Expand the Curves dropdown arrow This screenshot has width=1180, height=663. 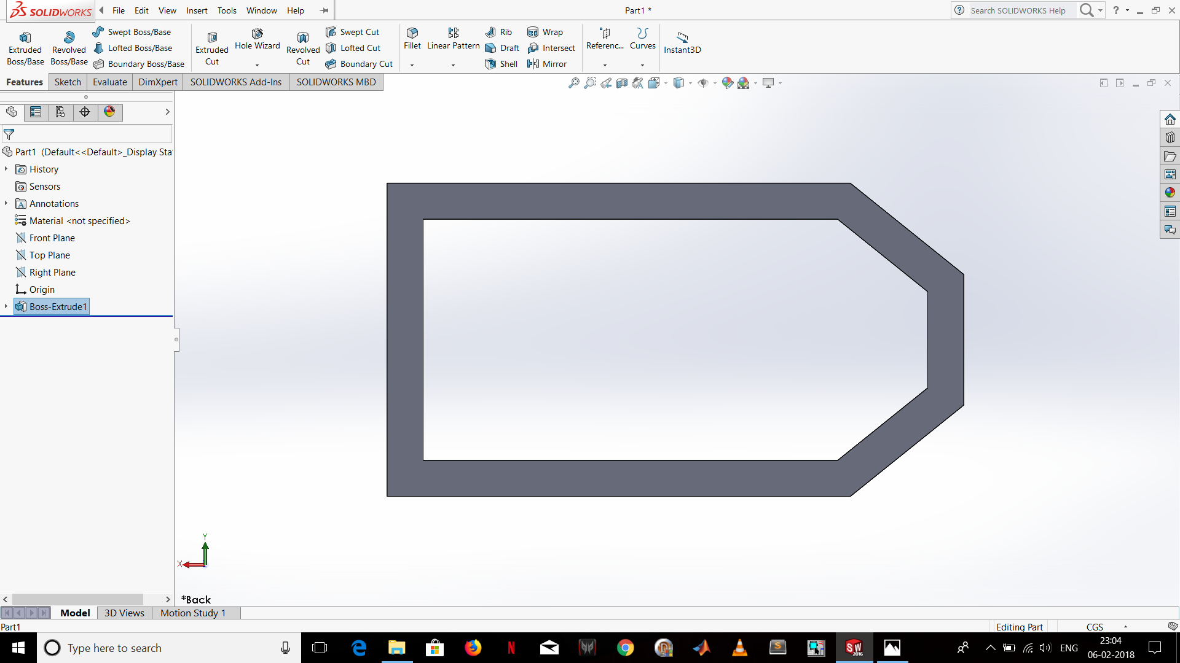point(642,65)
